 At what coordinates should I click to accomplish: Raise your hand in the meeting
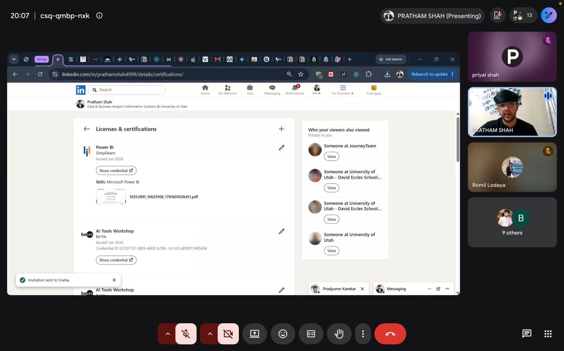pos(339,334)
